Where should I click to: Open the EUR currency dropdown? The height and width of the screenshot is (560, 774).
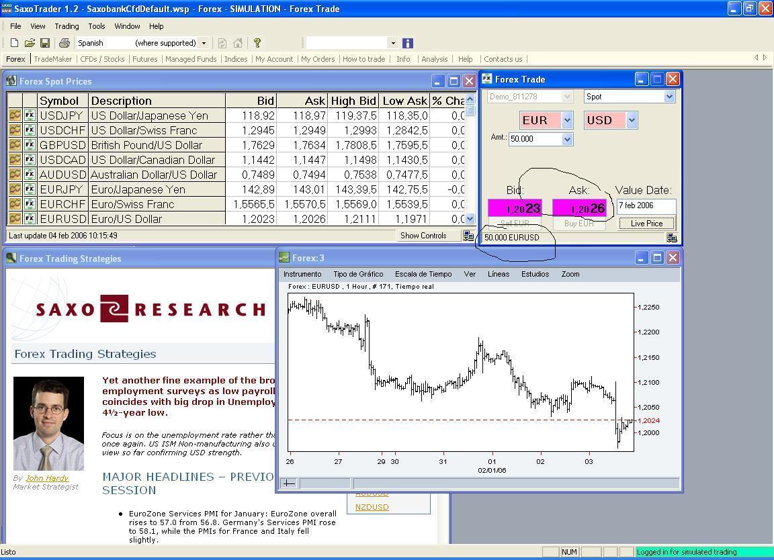567,120
